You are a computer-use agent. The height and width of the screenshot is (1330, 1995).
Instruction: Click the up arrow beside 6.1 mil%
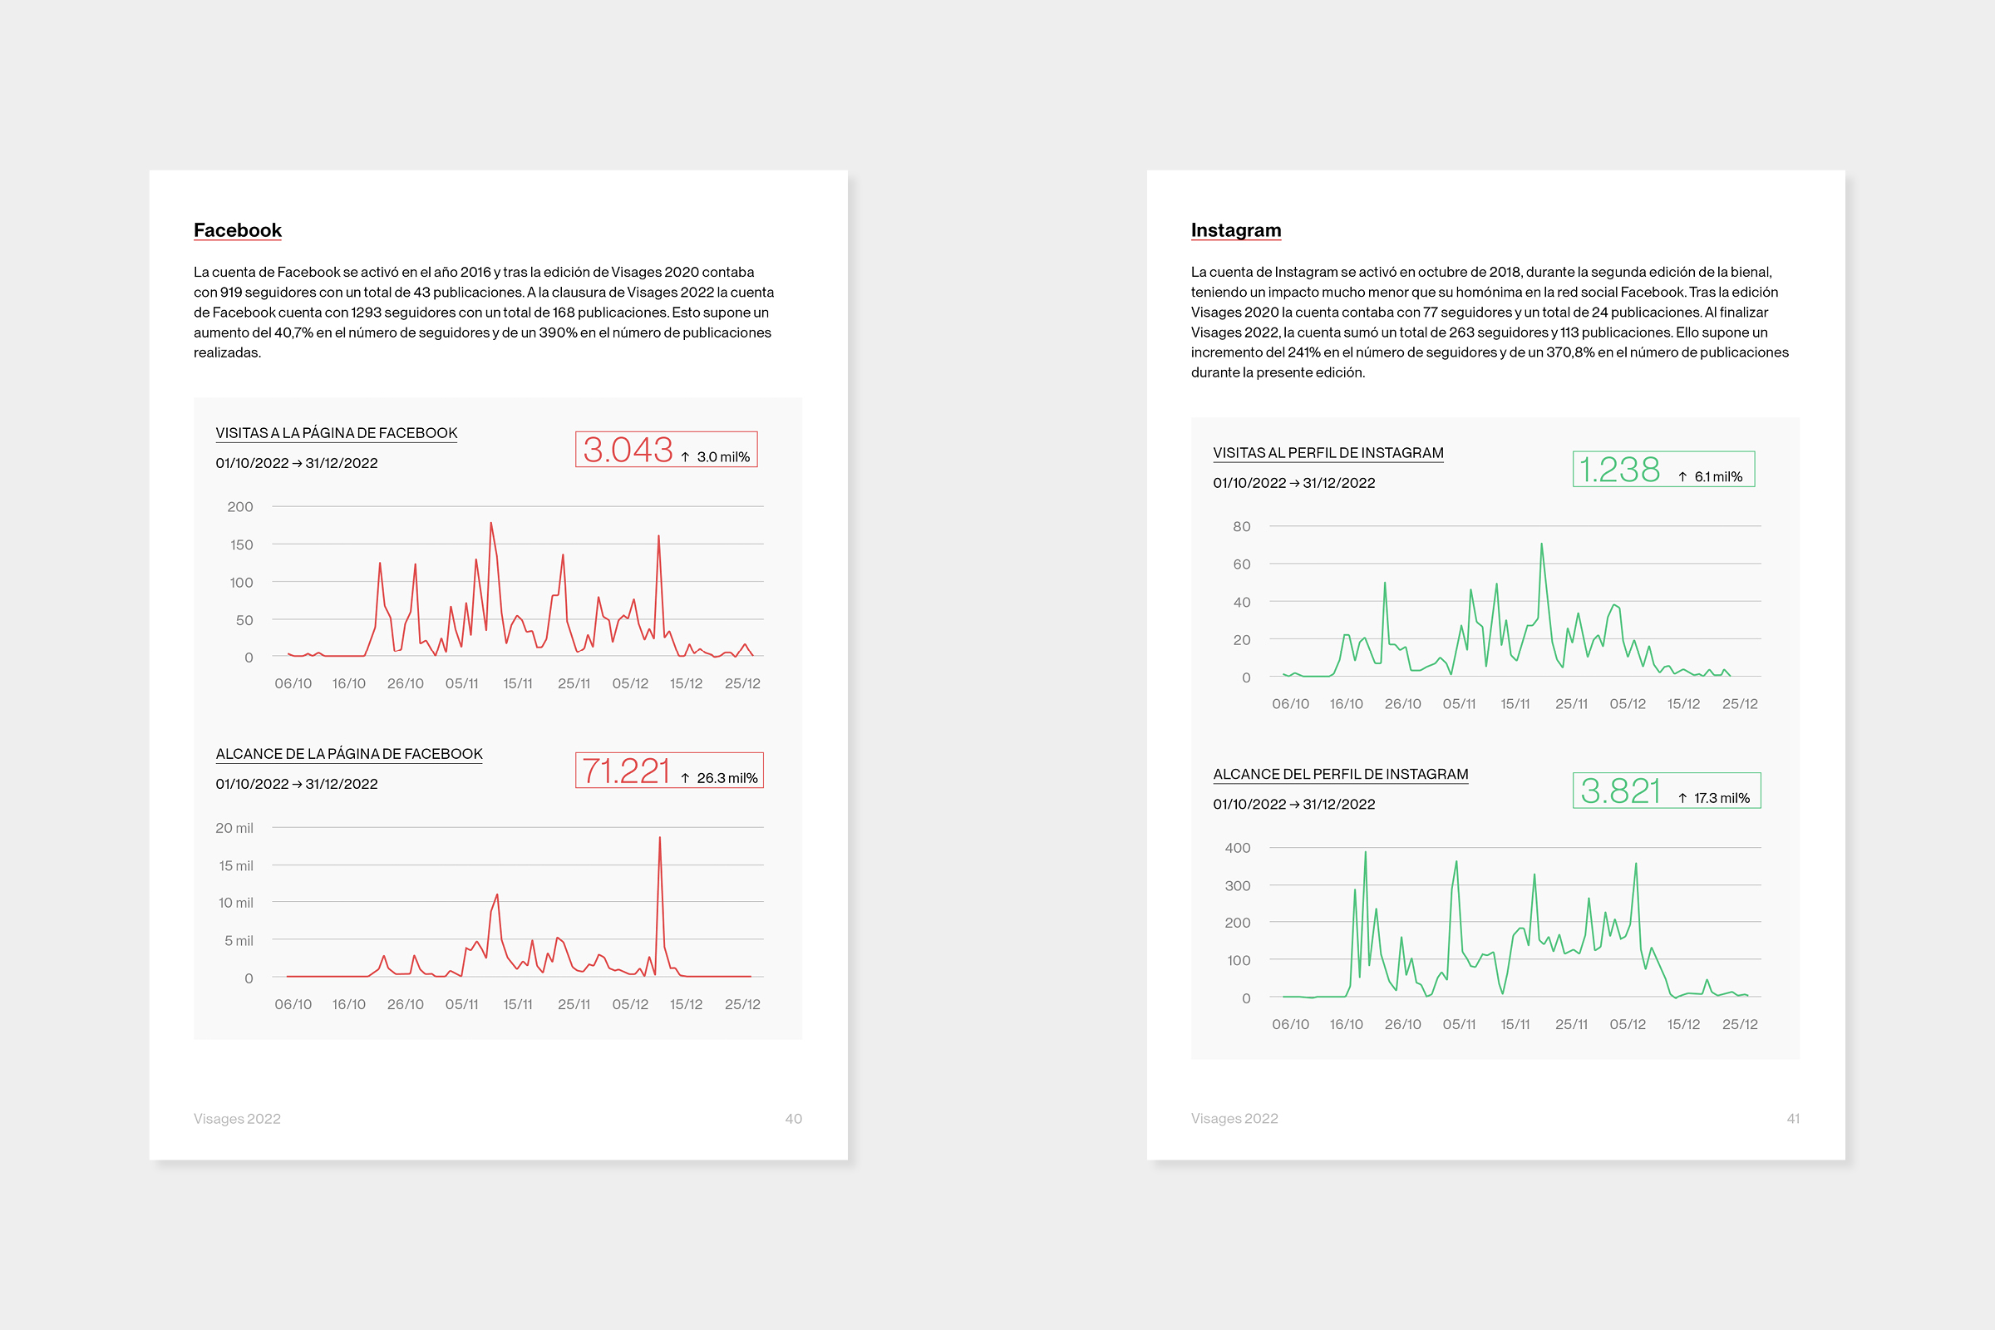(x=1682, y=477)
